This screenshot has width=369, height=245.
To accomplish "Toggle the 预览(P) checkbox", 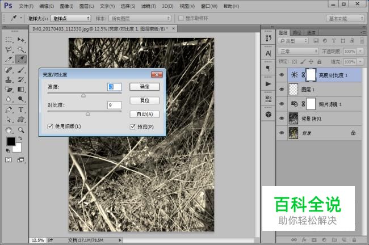I will click(133, 126).
